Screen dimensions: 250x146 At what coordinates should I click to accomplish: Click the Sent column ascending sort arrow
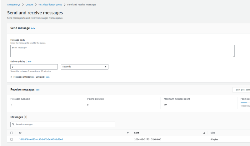pyautogui.click(x=204, y=133)
